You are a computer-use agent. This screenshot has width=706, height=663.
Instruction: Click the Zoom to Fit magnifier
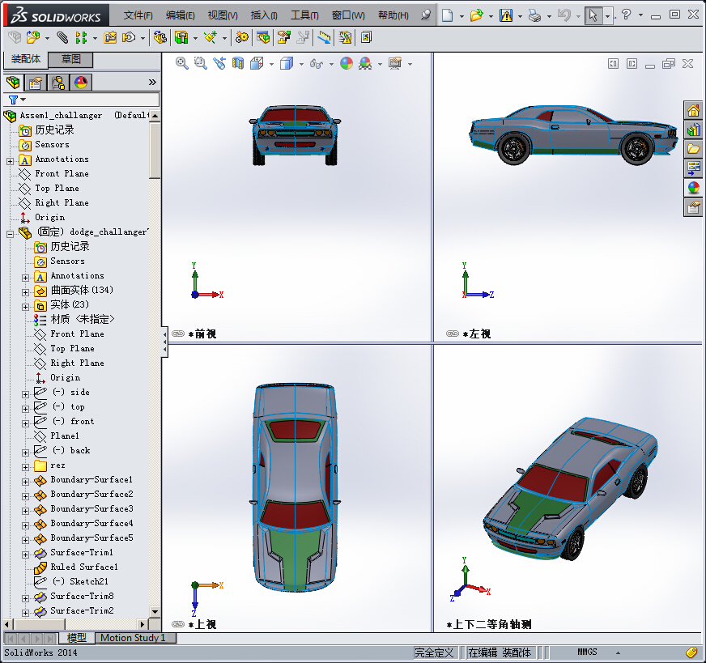click(x=182, y=63)
